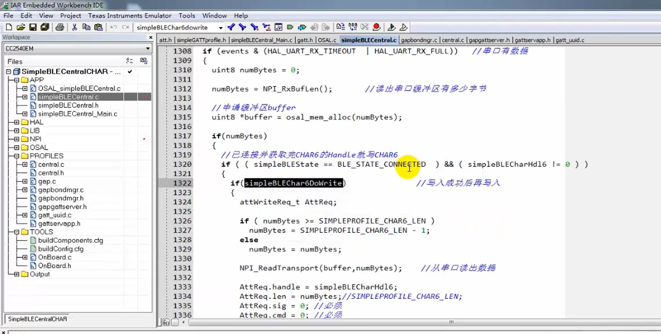This screenshot has width=661, height=334.
Task: Click the Find Next toolbar icon
Action: 242,27
